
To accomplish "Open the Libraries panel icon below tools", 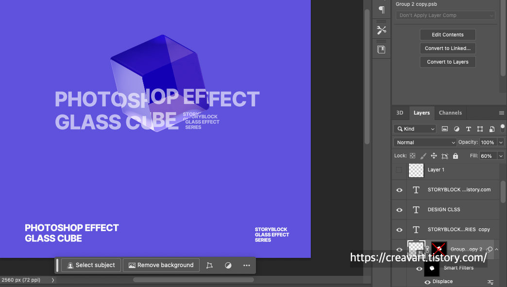I will pyautogui.click(x=382, y=50).
